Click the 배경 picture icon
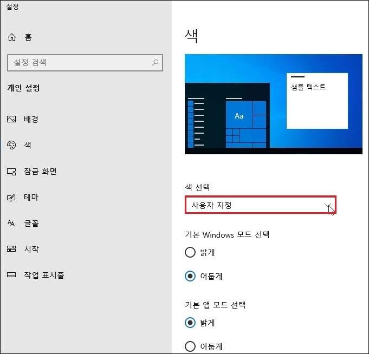 [x=11, y=119]
